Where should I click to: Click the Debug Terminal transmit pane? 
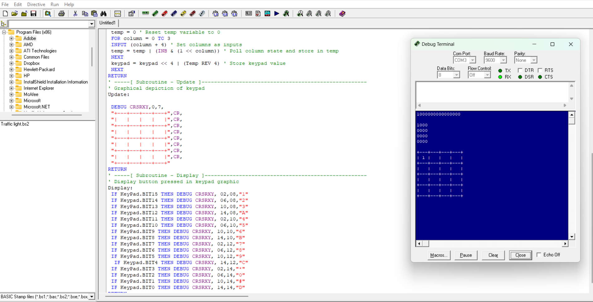click(493, 92)
